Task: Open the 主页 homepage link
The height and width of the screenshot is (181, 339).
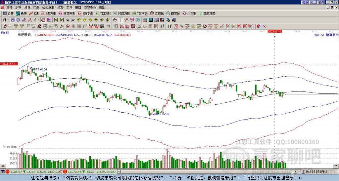Action: coord(321,2)
